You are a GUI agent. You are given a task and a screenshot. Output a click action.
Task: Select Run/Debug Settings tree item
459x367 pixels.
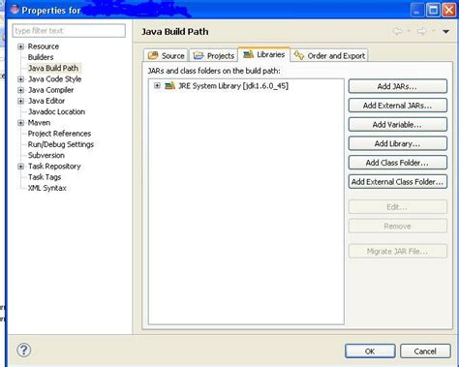[x=61, y=144]
